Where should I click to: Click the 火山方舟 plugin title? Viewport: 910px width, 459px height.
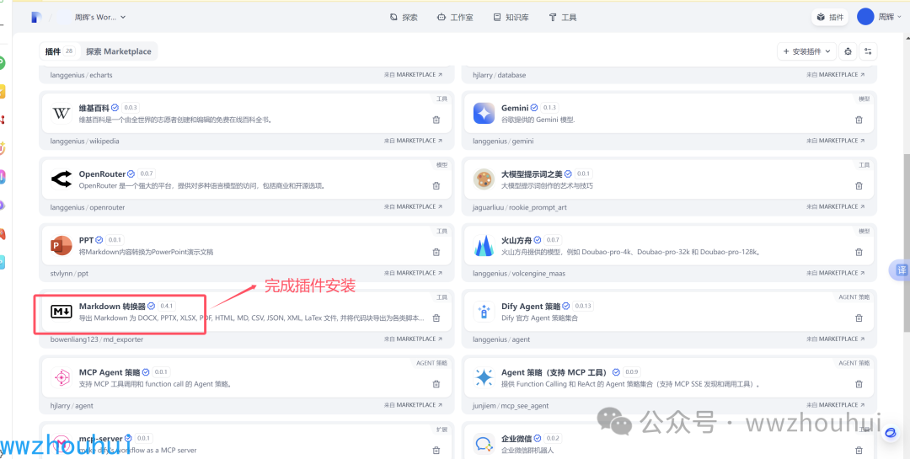(x=517, y=240)
